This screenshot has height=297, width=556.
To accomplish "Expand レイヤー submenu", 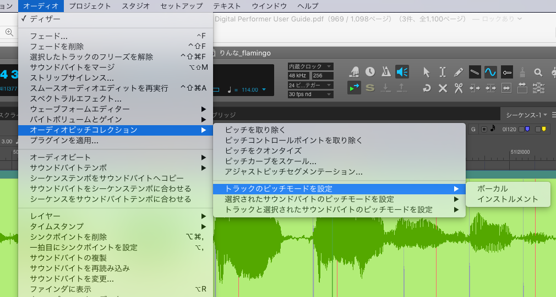I will click(x=116, y=216).
